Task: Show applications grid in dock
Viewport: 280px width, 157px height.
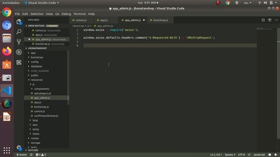Action: pos(7,150)
